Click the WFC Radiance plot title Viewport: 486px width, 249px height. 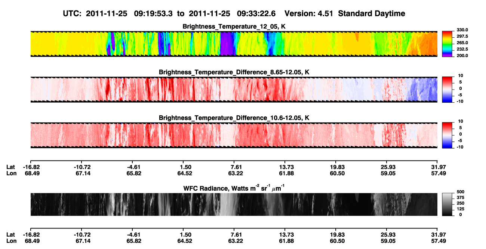click(234, 188)
